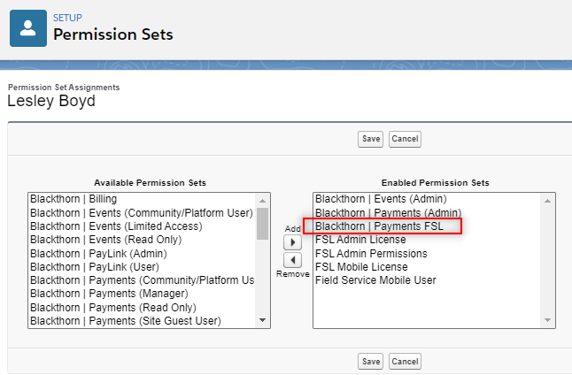Click the top Save button
Screen dimensions: 572x375
(x=371, y=139)
